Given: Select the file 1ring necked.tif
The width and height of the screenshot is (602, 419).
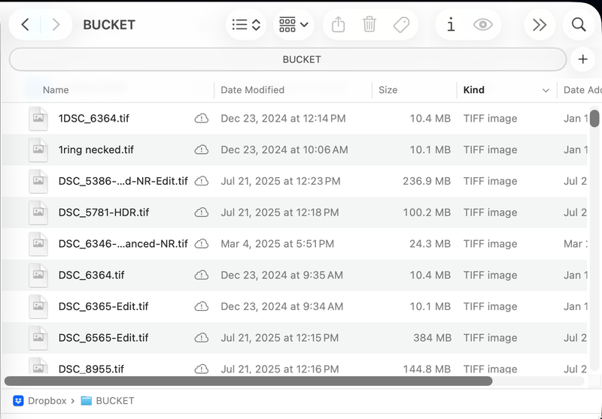Looking at the screenshot, I should point(96,150).
